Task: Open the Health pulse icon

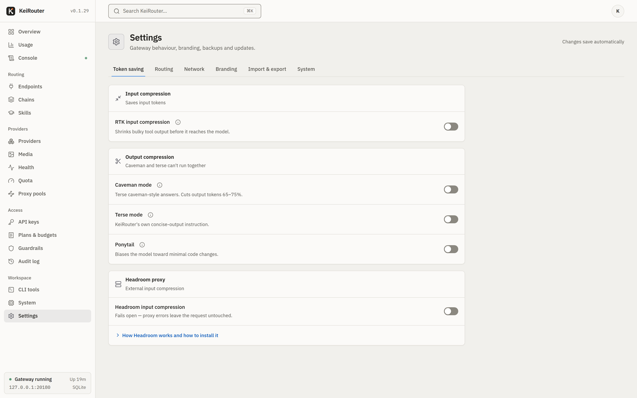Action: tap(11, 168)
